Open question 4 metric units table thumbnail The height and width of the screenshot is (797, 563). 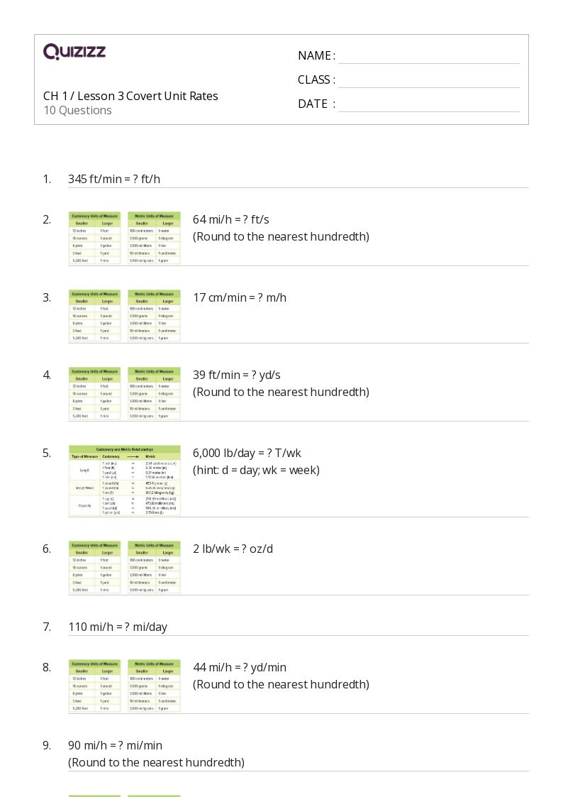coord(155,393)
